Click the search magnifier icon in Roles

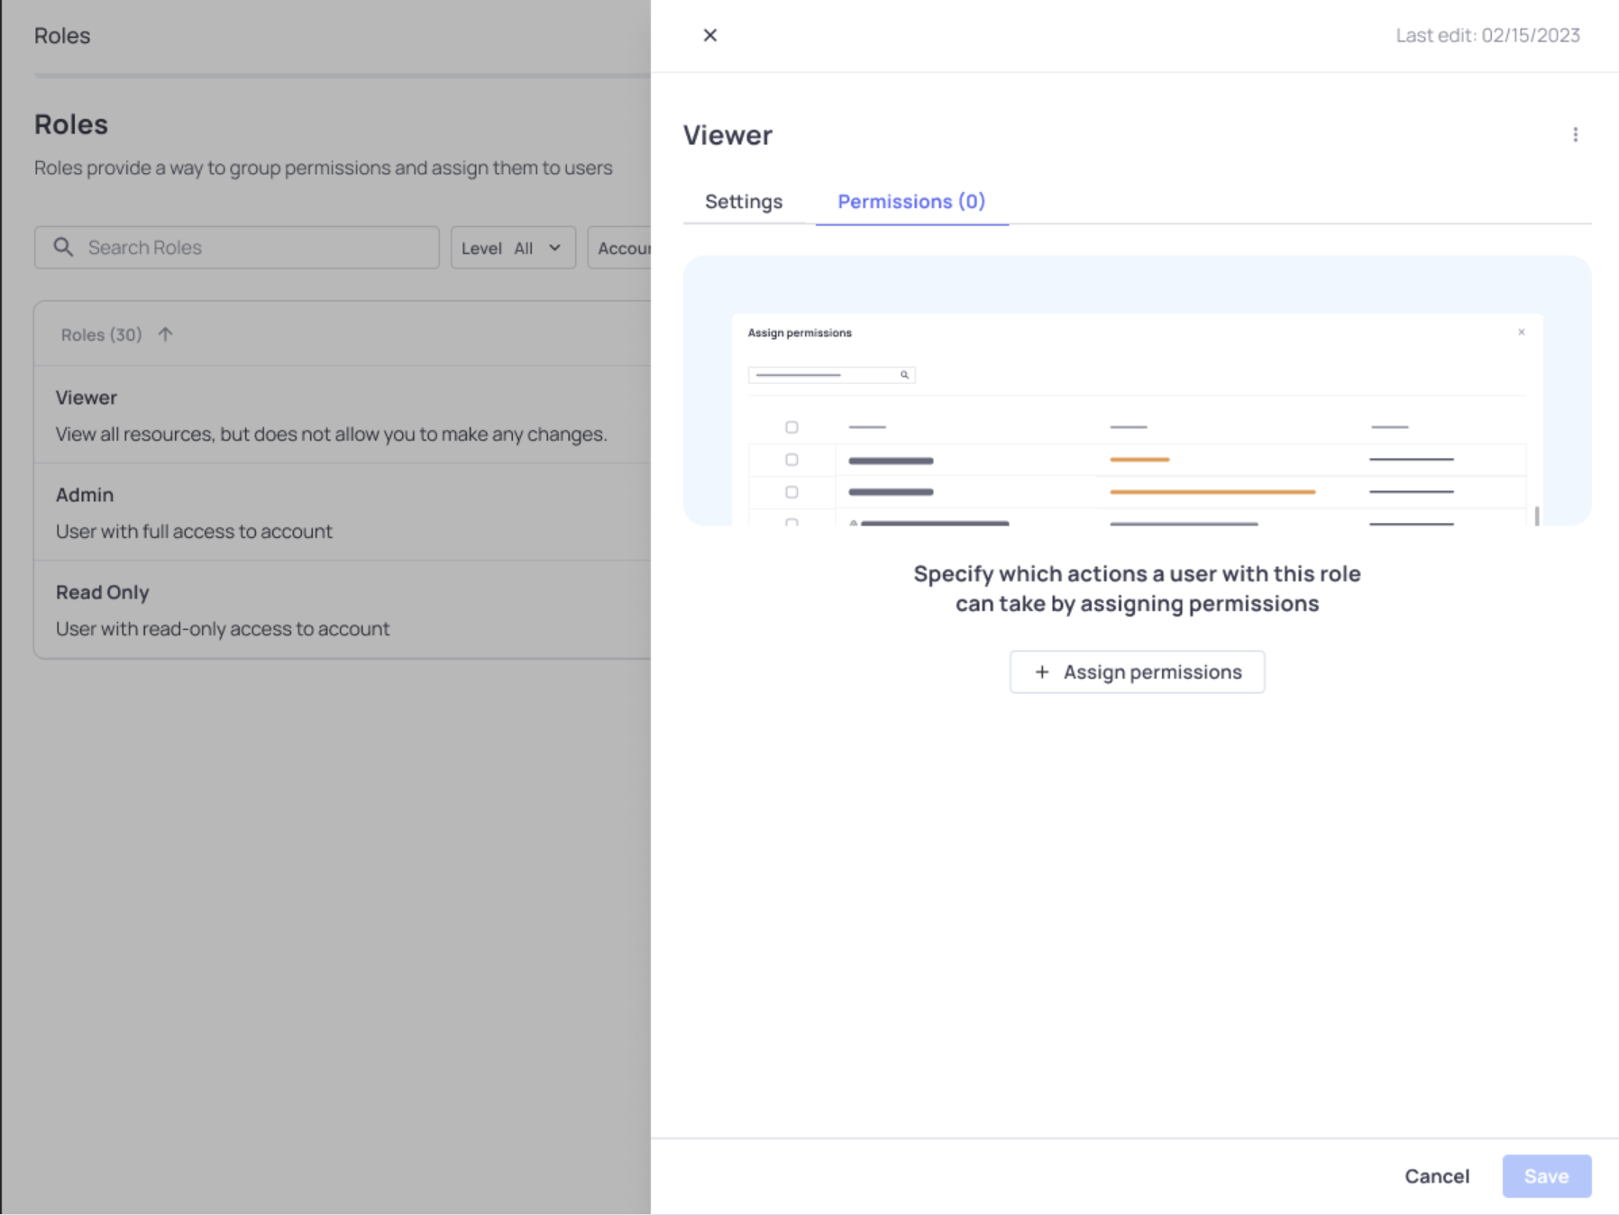pos(63,247)
